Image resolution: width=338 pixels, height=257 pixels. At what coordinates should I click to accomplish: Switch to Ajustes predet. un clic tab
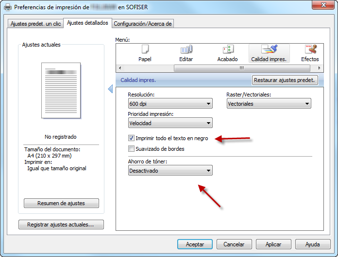tap(36, 24)
